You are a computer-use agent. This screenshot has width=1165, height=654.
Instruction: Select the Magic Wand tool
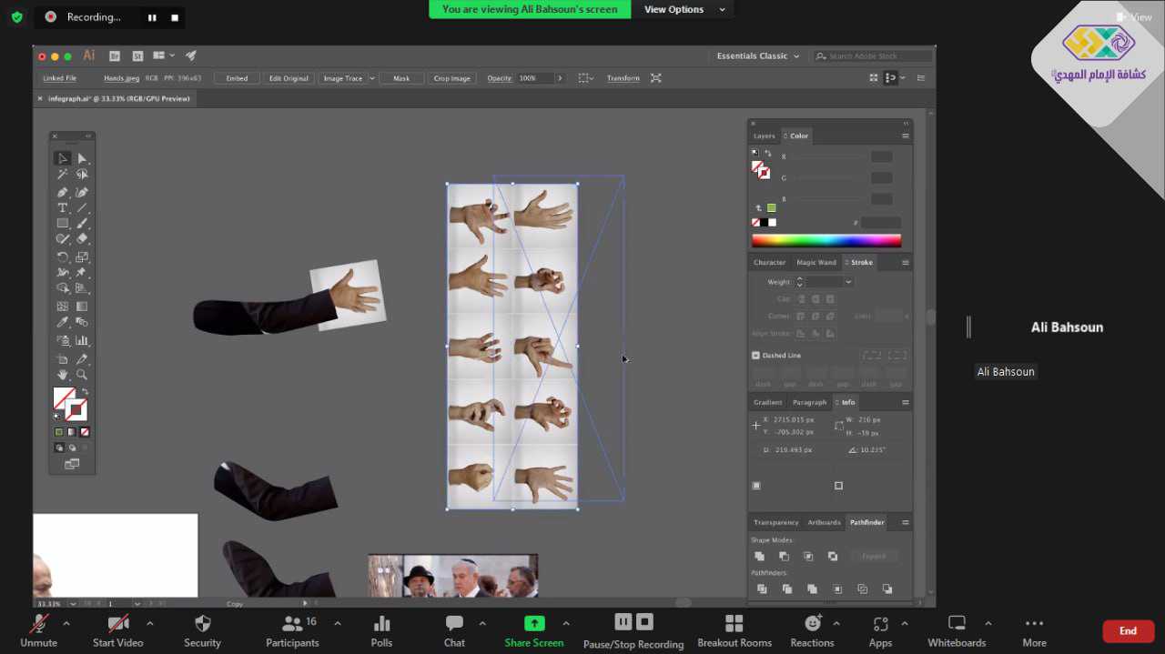[x=62, y=174]
